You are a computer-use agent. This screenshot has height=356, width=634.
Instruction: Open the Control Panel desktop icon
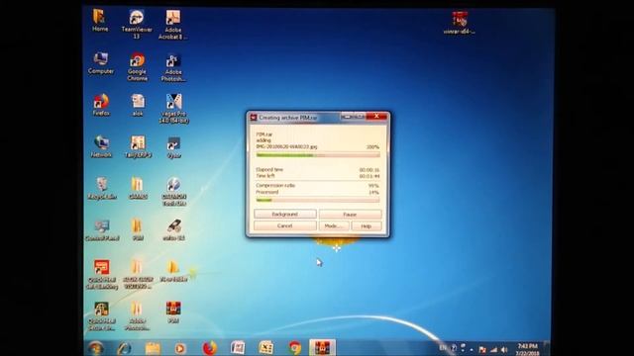point(102,230)
